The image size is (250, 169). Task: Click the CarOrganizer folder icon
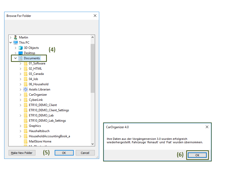point(26,95)
